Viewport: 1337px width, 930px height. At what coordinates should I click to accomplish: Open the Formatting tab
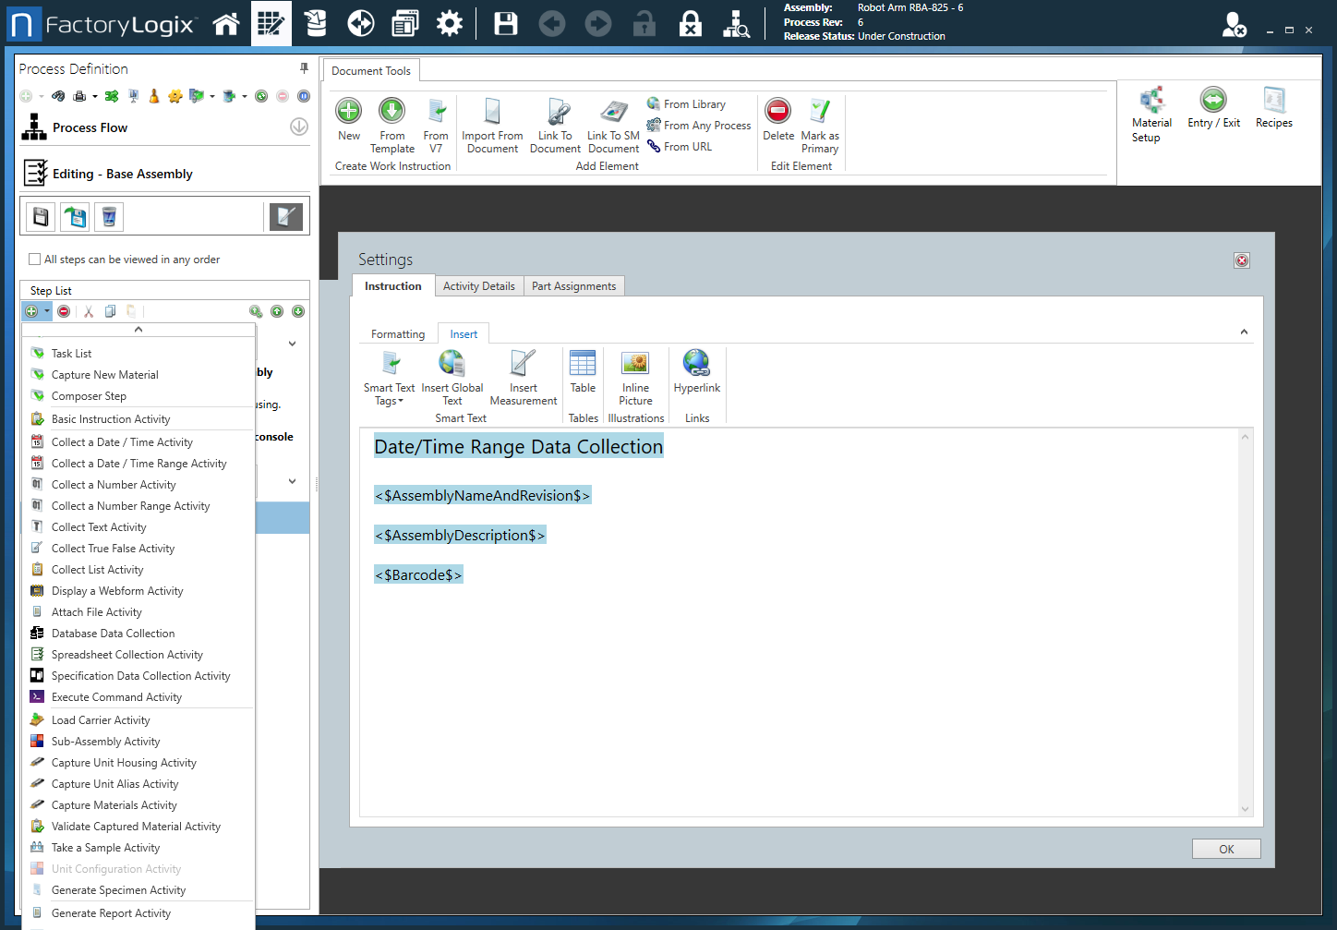(x=397, y=333)
